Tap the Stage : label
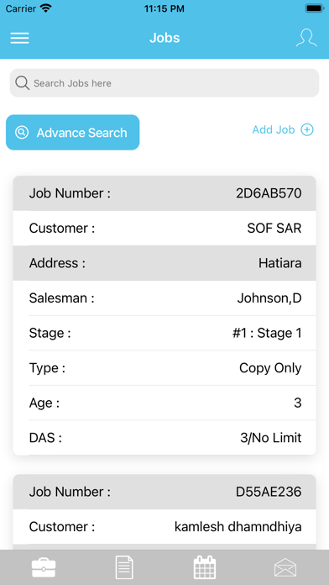329x585 pixels. point(50,333)
